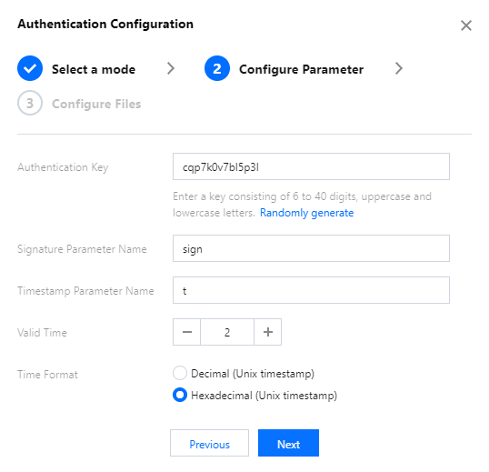Select Hexadecimal (Unix timestamp) radio button
The image size is (489, 472).
click(180, 395)
